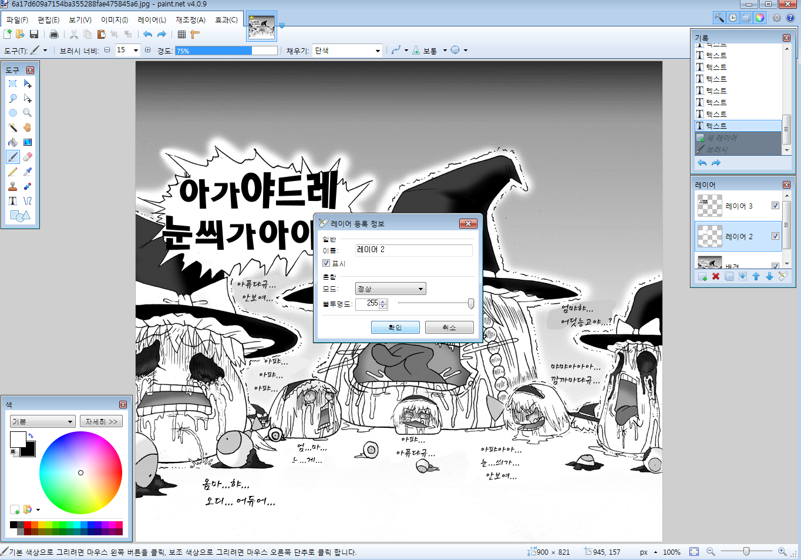Move layer down with the down arrow
Screen dimensions: 801x560
click(769, 276)
